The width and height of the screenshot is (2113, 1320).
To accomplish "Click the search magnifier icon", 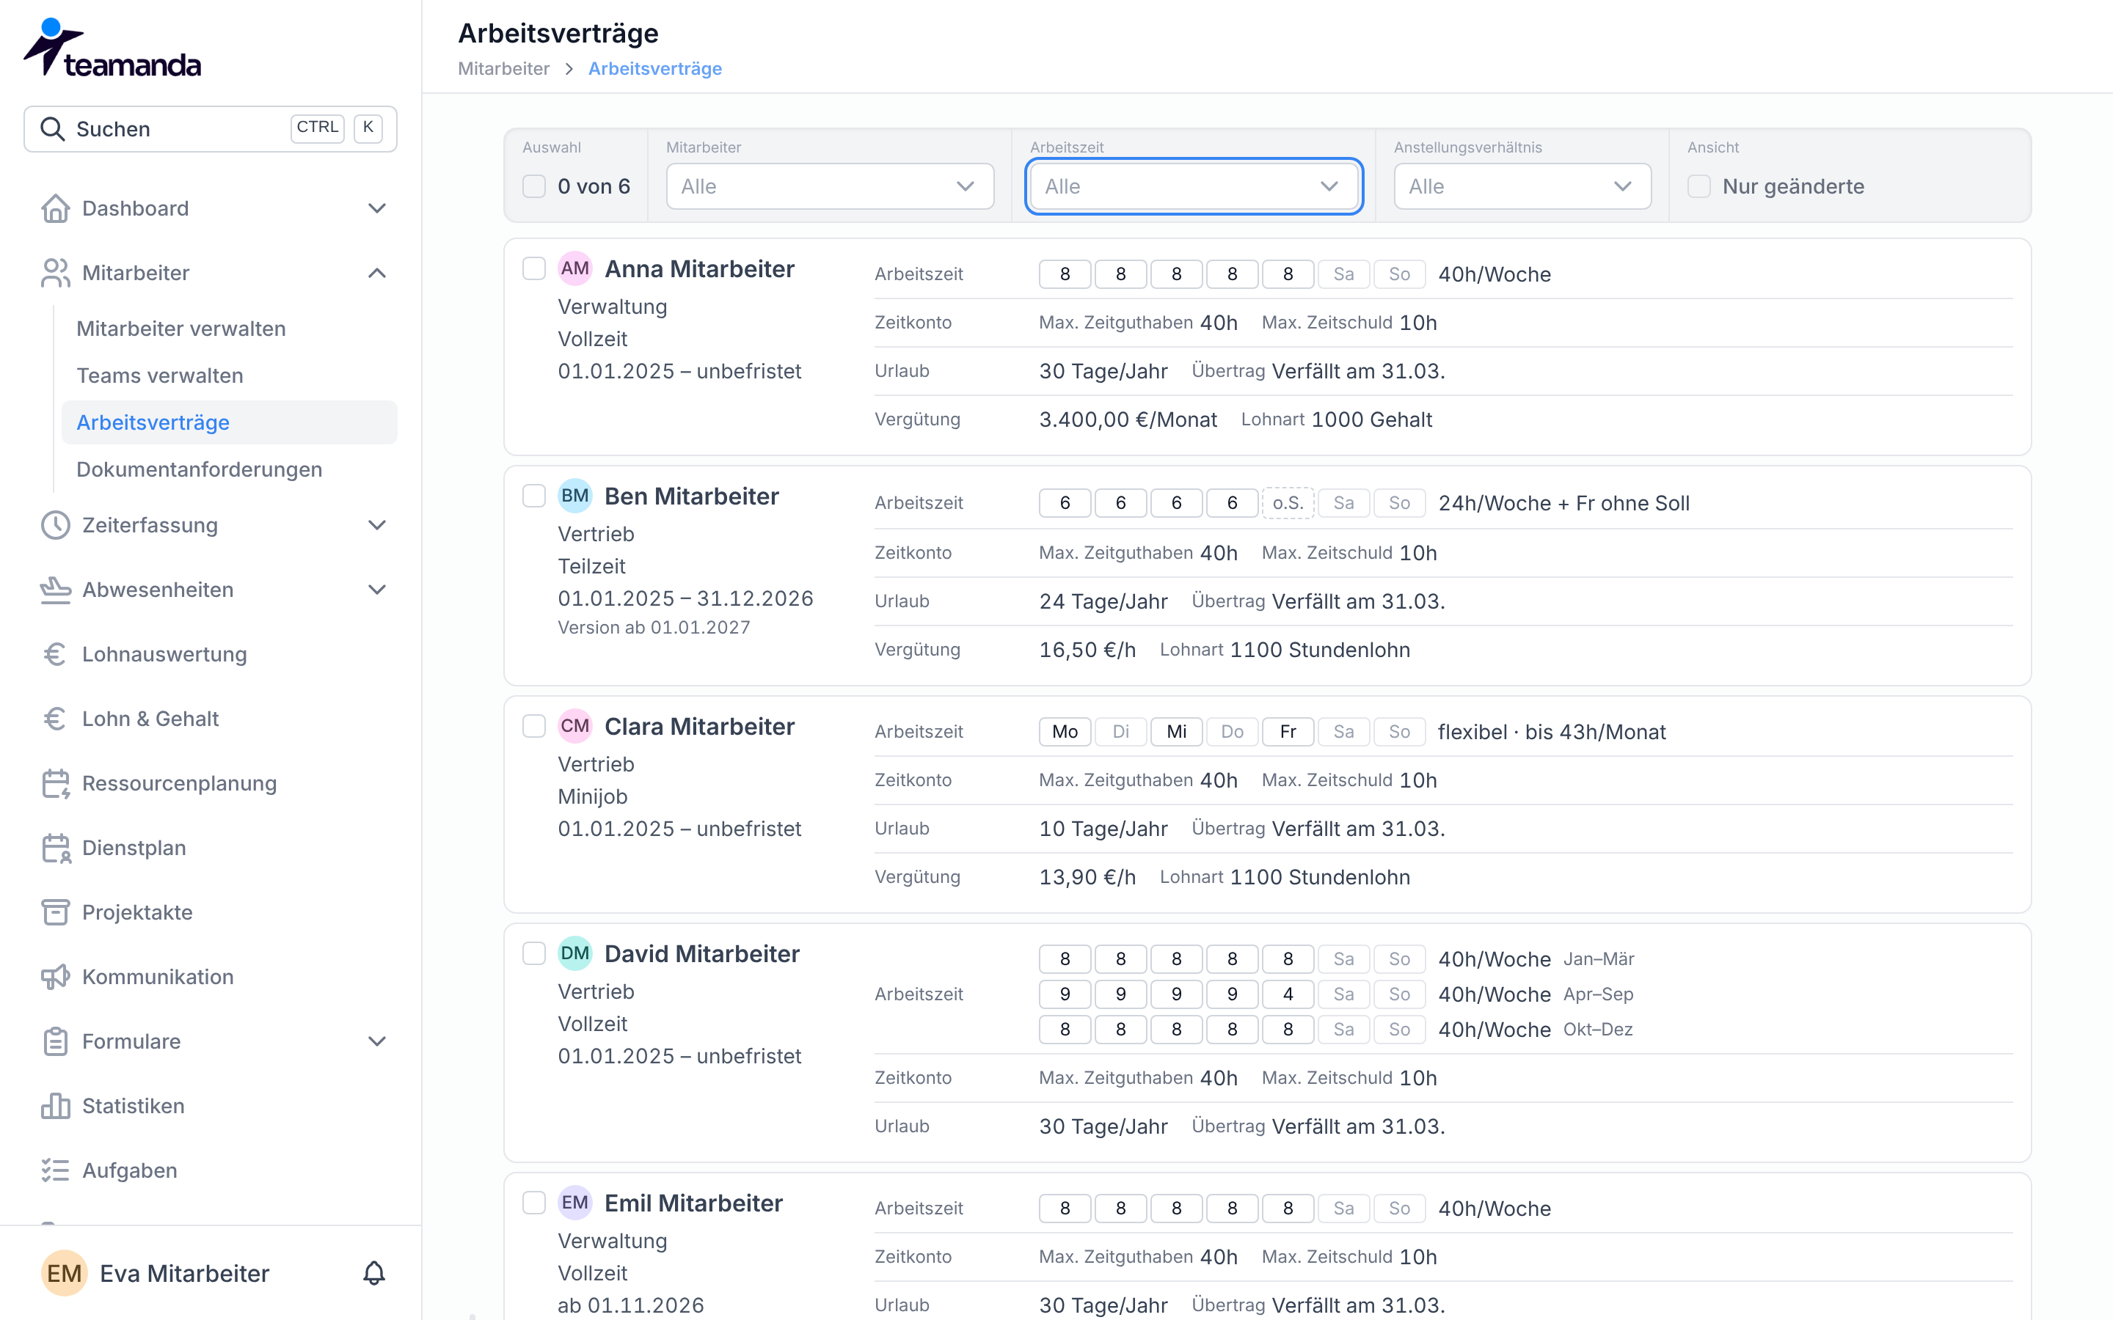I will (52, 129).
